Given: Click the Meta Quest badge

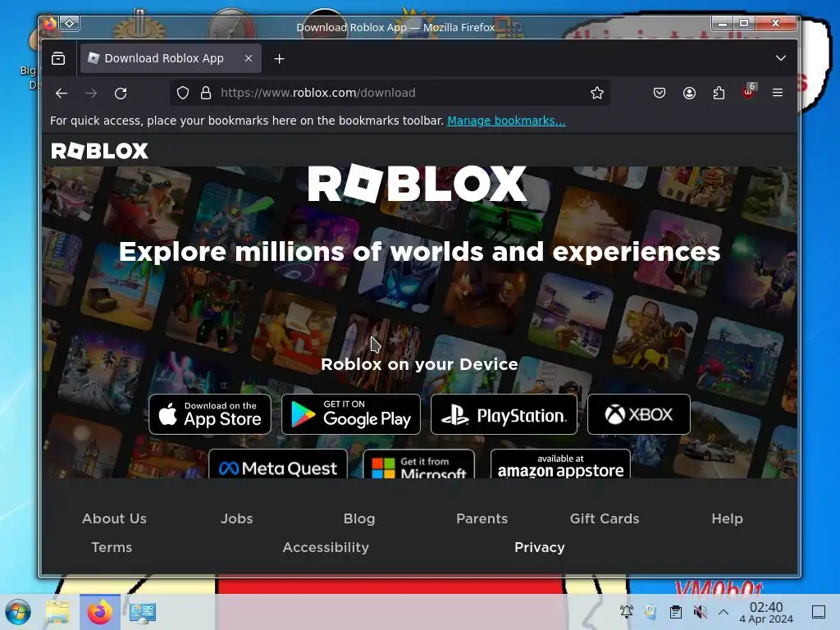Looking at the screenshot, I should (278, 464).
